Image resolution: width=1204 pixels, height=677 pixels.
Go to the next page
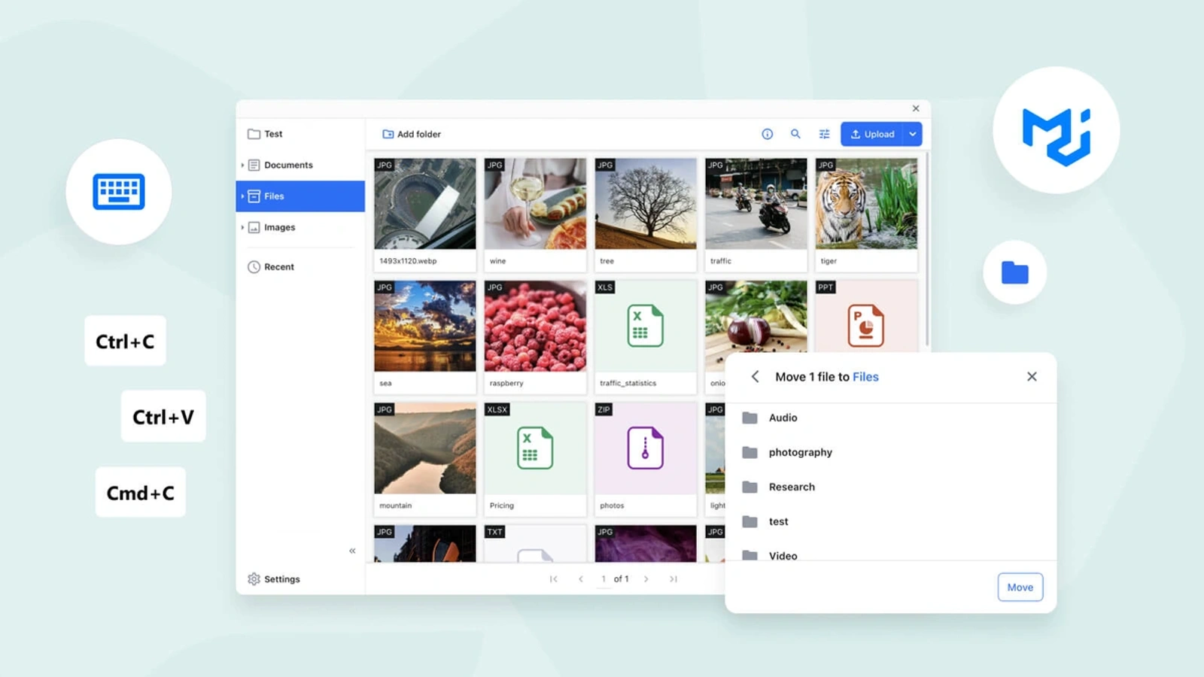pyautogui.click(x=646, y=579)
